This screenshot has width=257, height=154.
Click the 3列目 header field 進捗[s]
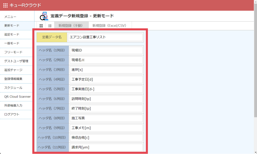click(106, 70)
